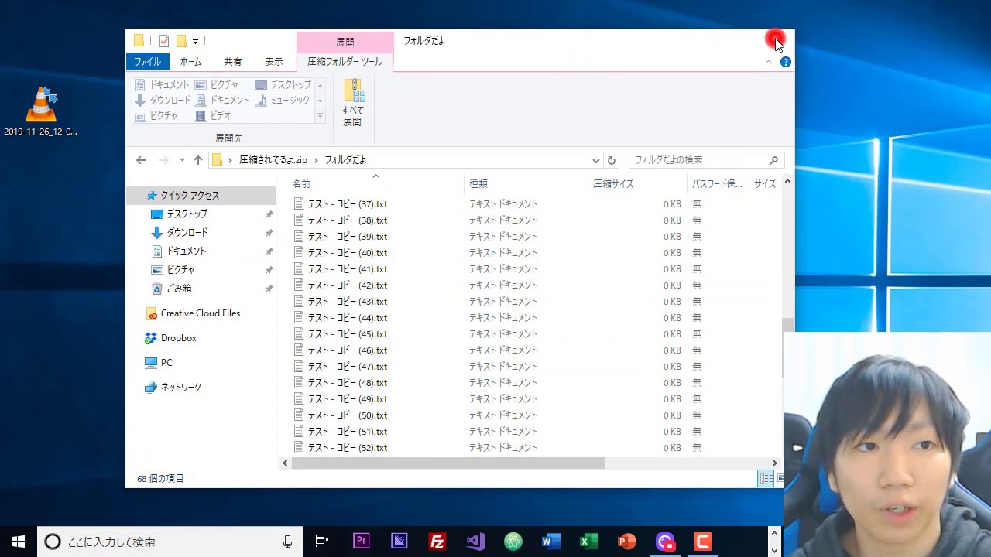
Task: Click the horizontal scrollbar thumb
Action: 448,463
